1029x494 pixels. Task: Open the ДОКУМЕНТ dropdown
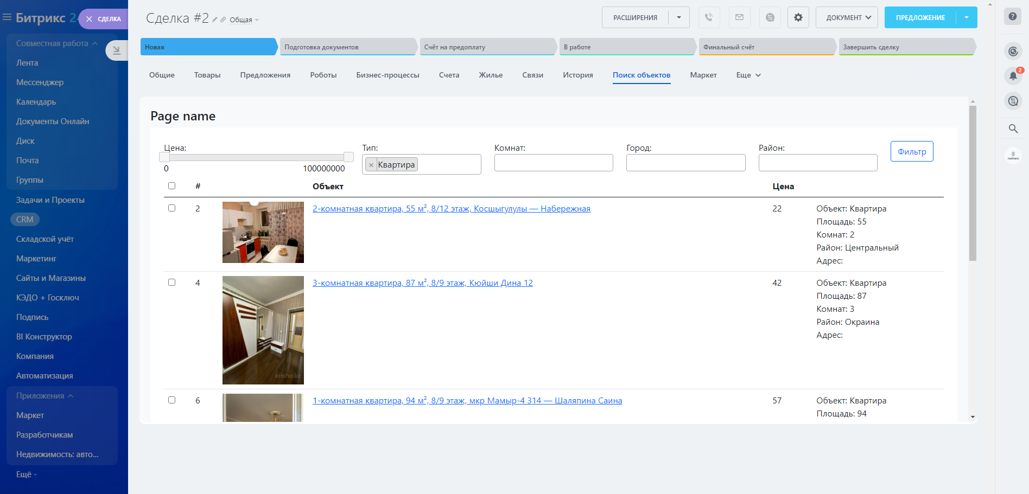848,17
